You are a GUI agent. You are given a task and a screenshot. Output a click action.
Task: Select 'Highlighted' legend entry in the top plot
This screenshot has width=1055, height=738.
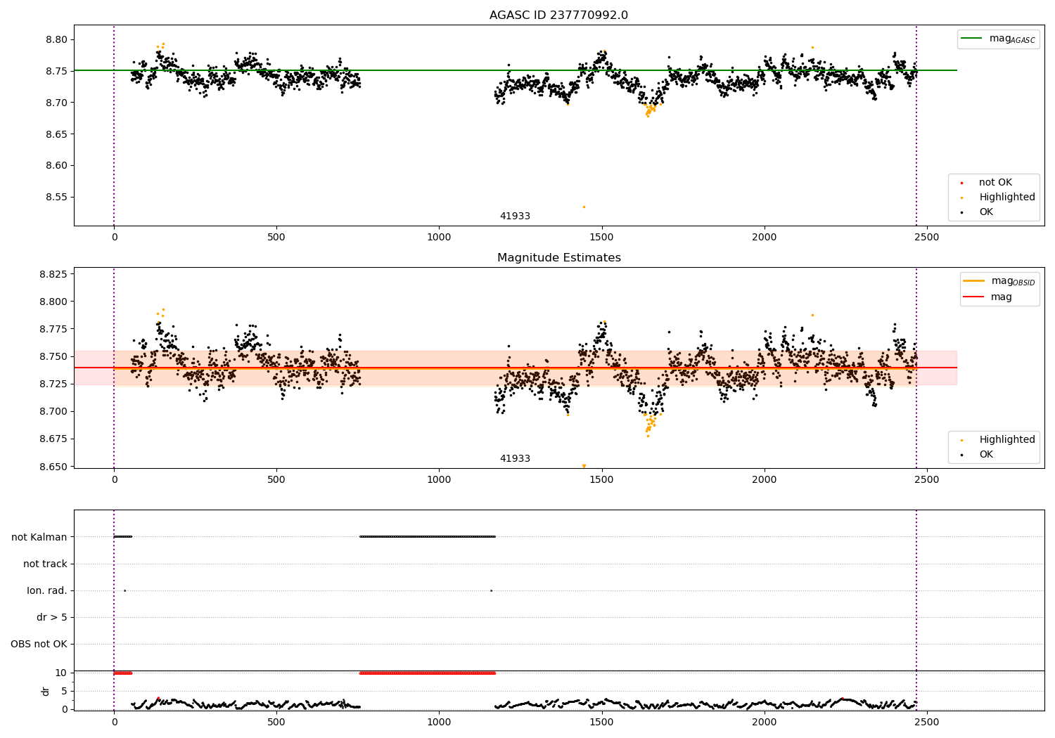(1006, 198)
